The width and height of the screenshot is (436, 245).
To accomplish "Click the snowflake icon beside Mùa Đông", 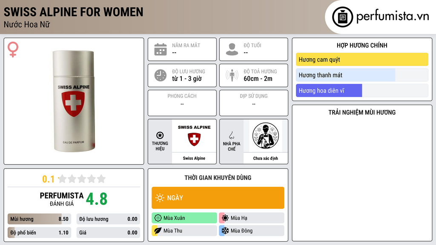I will click(x=225, y=231).
